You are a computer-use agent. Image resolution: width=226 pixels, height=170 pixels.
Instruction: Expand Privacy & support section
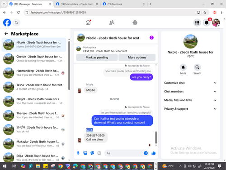tap(190, 109)
